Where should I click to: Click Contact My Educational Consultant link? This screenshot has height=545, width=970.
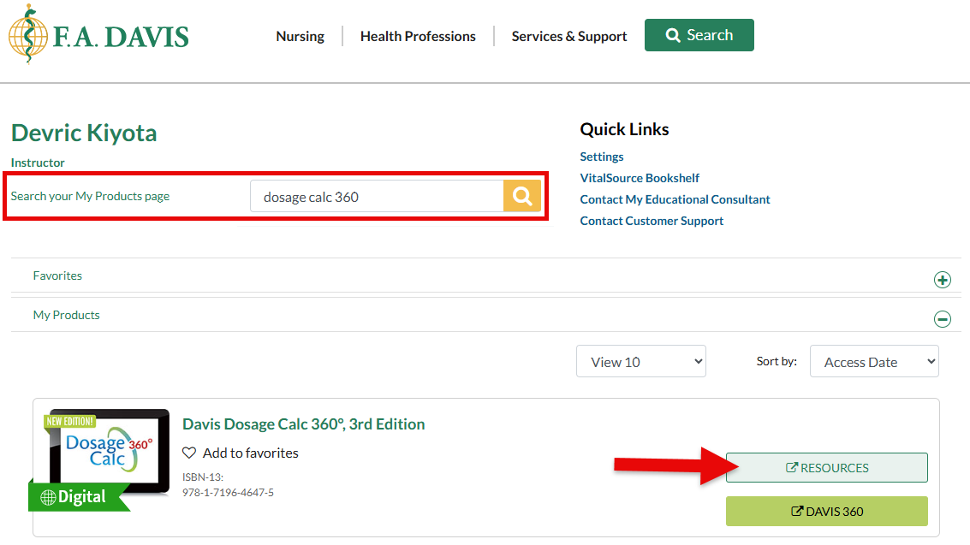click(675, 199)
